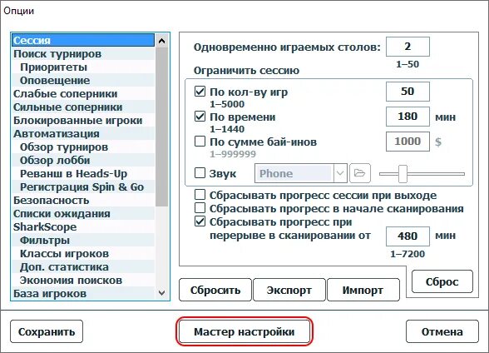Select 'Обзор лобби' item
This screenshot has height=353, width=489.
pyautogui.click(x=83, y=161)
